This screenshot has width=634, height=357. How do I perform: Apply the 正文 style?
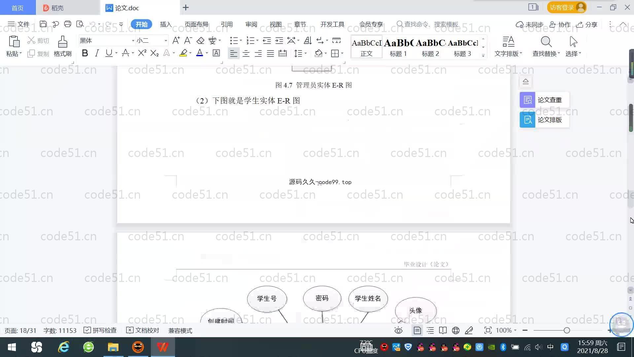click(x=367, y=47)
